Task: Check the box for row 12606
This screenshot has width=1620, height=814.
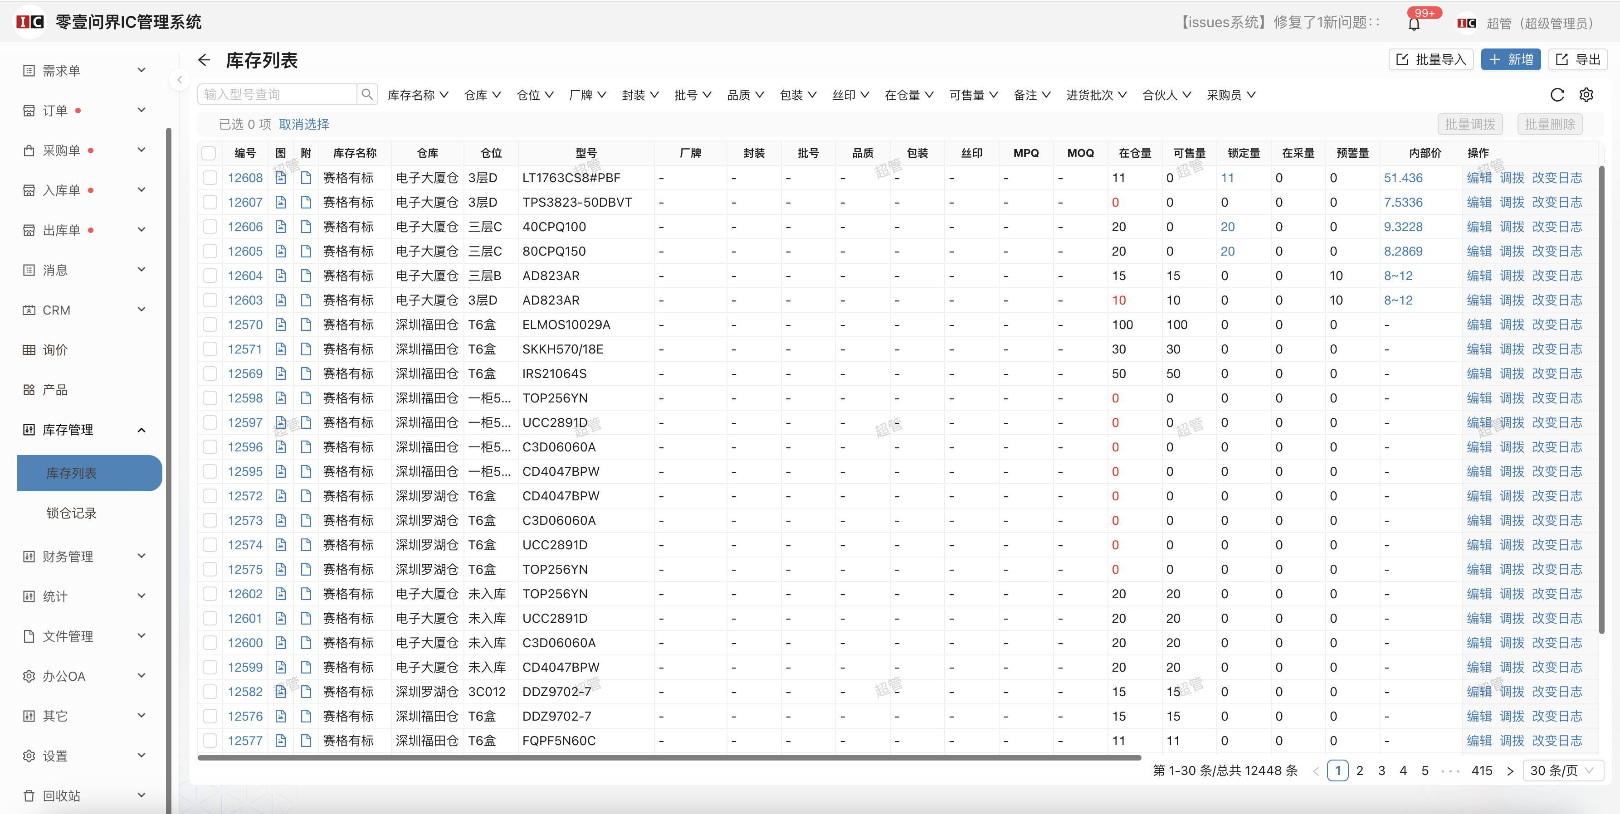Action: (x=210, y=227)
